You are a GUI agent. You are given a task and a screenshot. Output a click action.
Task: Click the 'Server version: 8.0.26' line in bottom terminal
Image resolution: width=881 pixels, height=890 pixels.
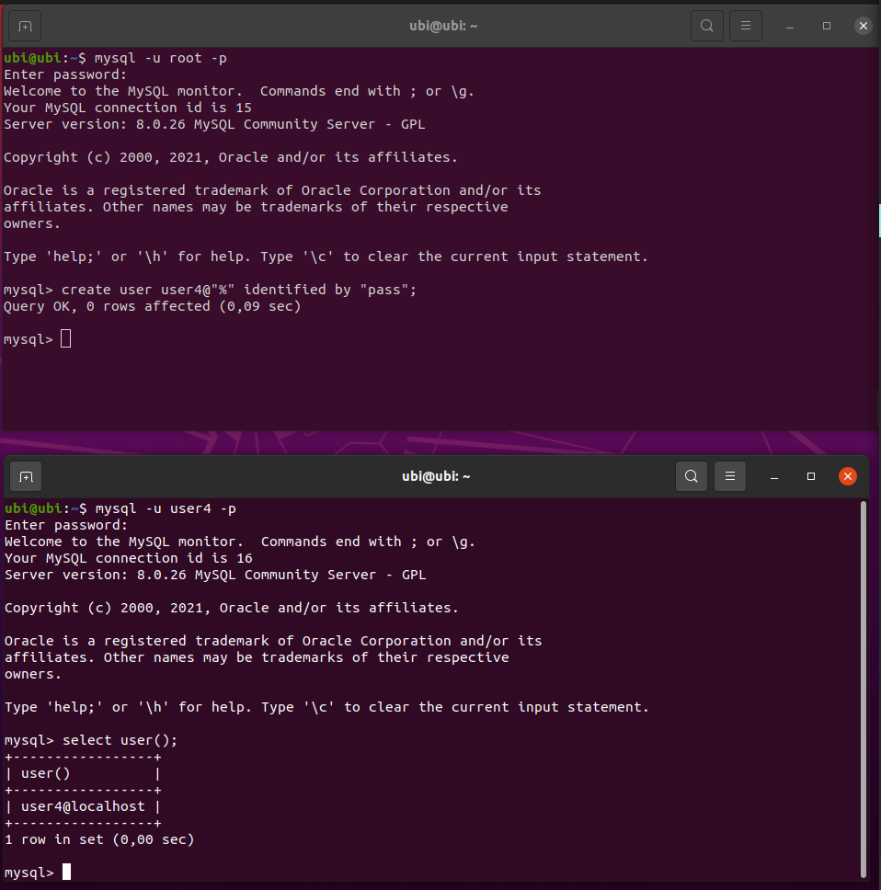click(x=215, y=576)
